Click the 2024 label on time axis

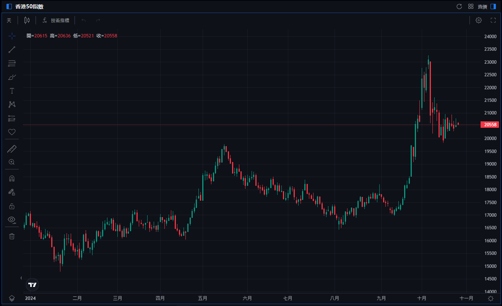pos(30,298)
